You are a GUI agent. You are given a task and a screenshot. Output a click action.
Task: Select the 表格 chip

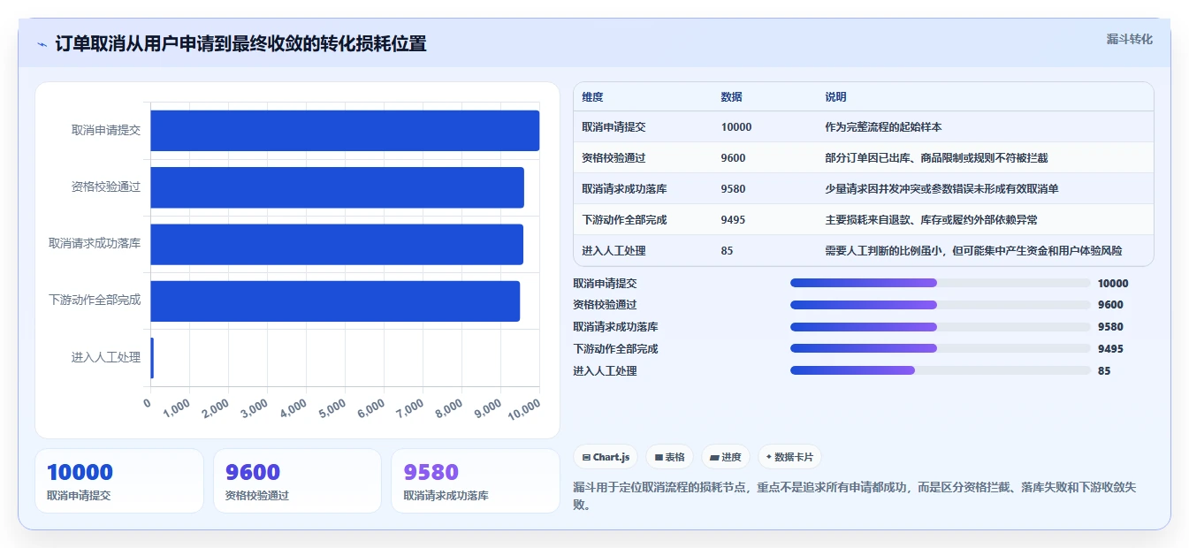[669, 457]
